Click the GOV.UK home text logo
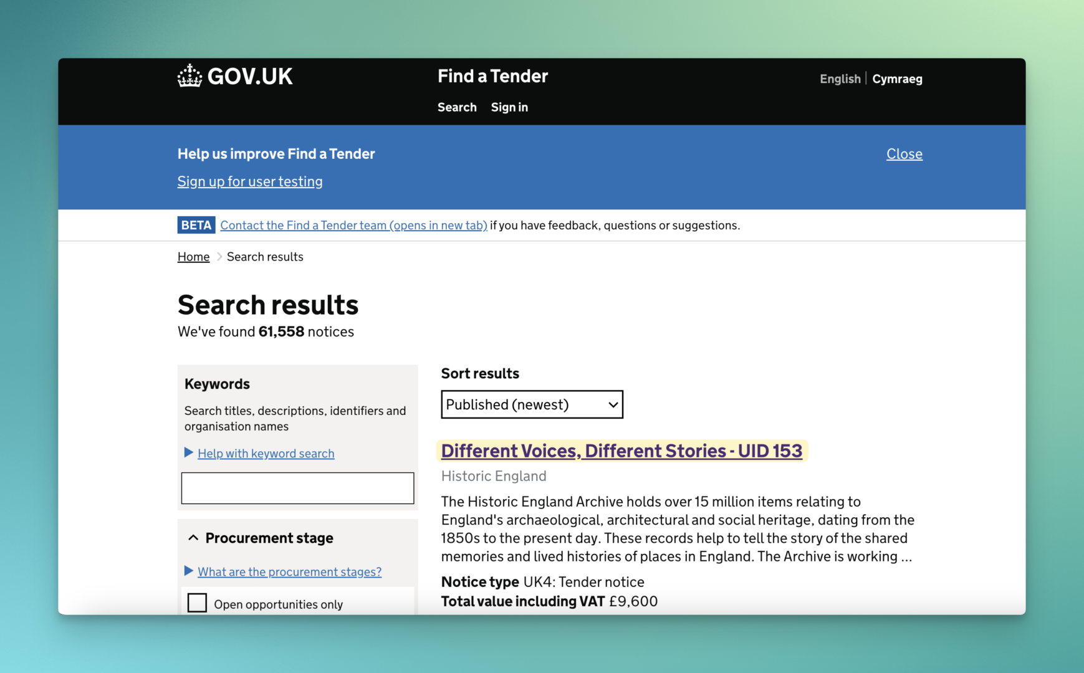This screenshot has width=1084, height=673. click(x=249, y=76)
